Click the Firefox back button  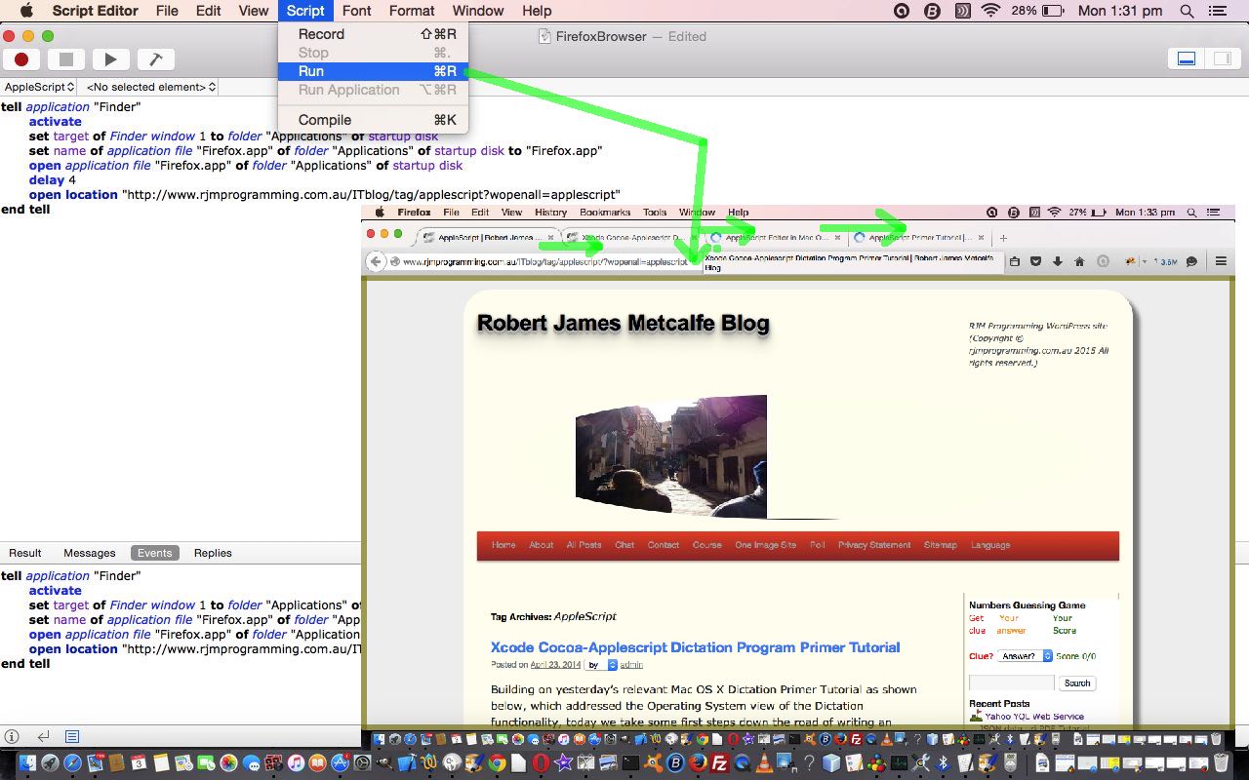click(x=376, y=261)
